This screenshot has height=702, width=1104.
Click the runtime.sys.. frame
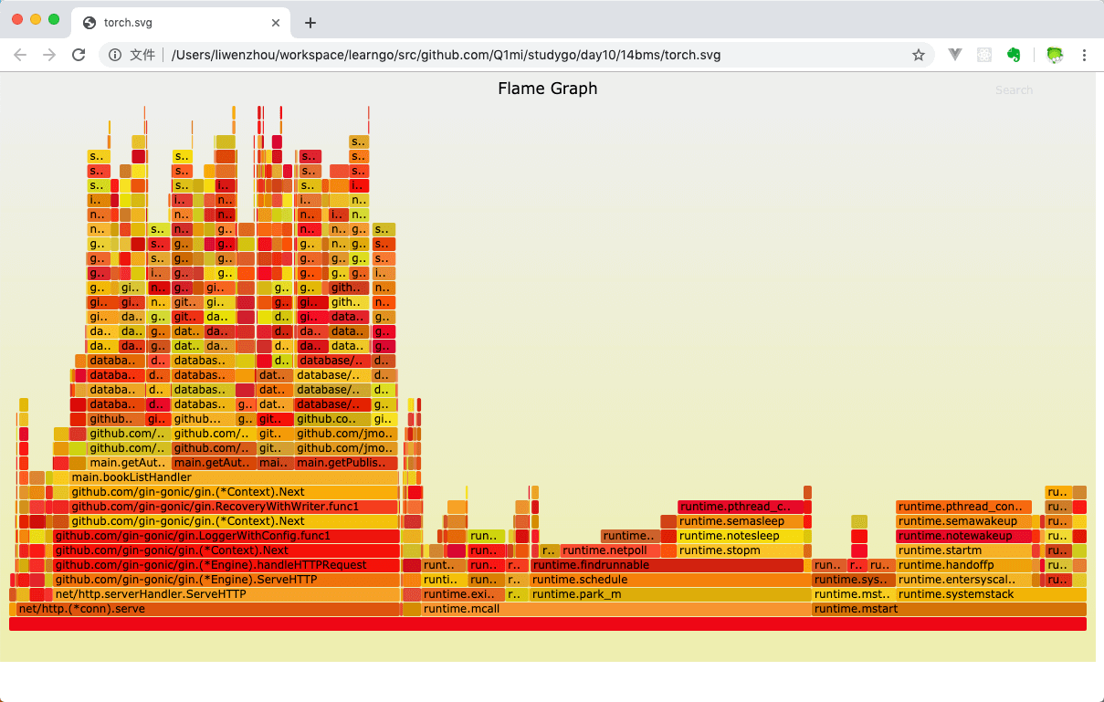click(x=854, y=580)
